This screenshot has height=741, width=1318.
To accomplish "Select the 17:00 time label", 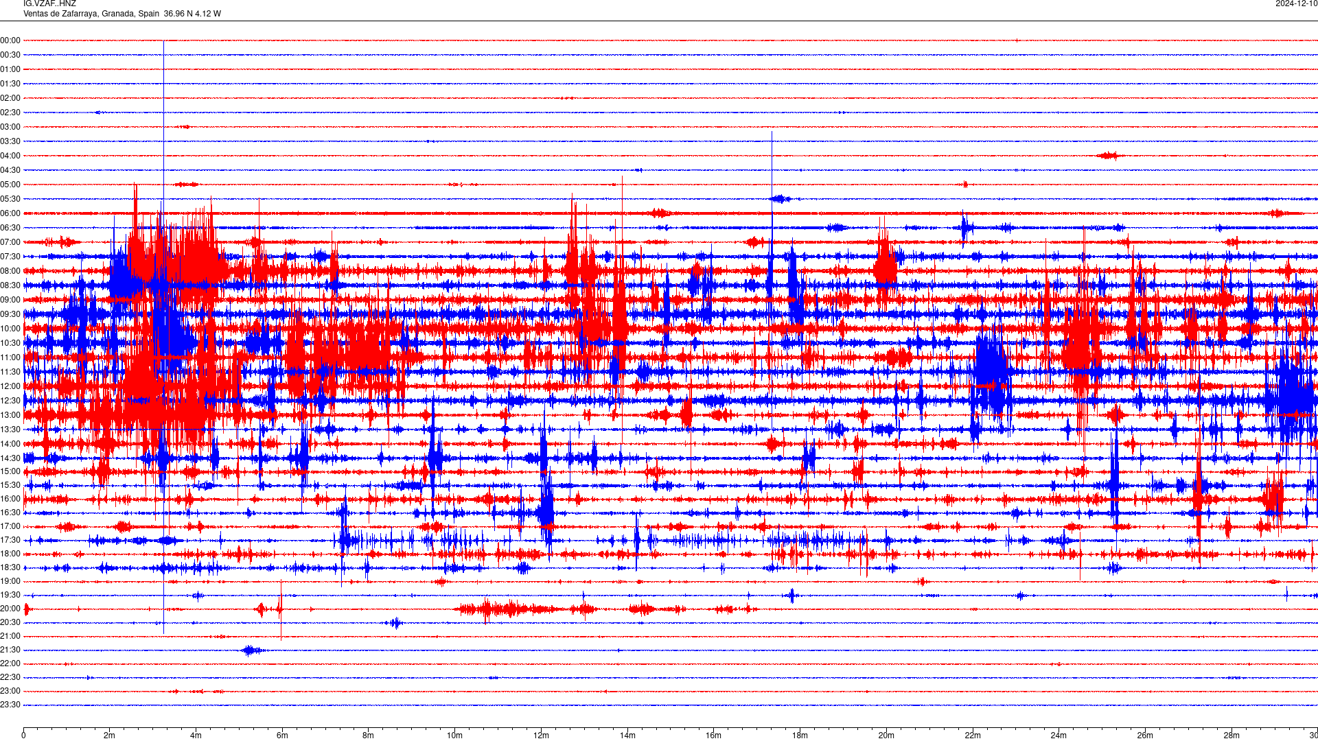I will [x=10, y=526].
